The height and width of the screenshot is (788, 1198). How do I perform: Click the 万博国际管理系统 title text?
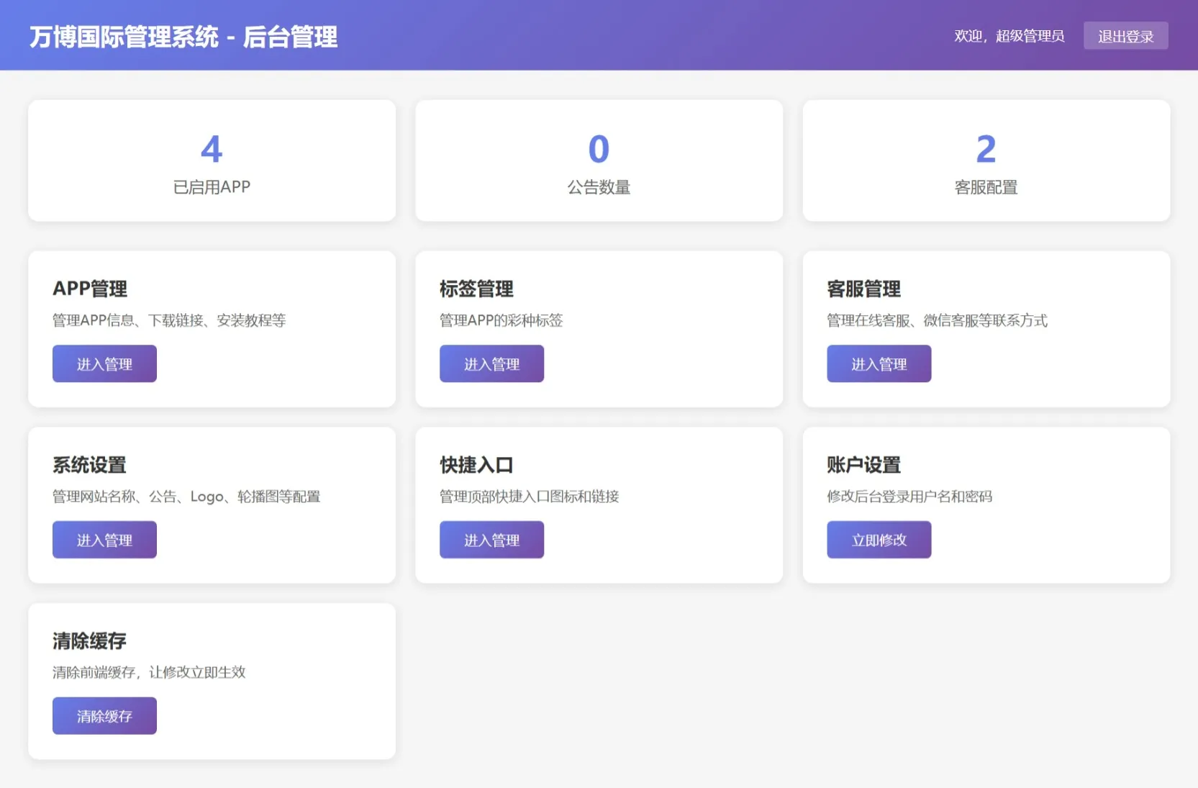click(x=183, y=37)
